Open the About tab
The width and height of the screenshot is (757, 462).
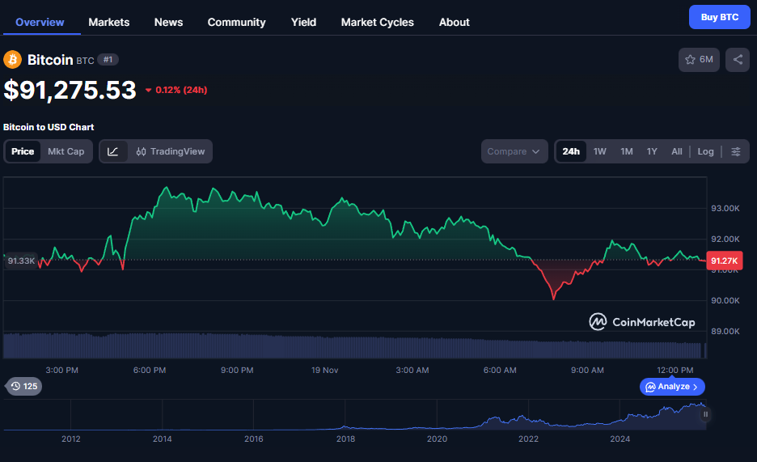click(x=455, y=22)
